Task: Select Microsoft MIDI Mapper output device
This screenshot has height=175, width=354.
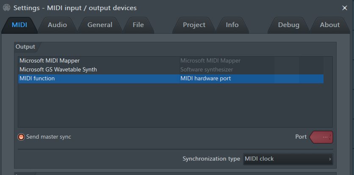Action: (171, 61)
